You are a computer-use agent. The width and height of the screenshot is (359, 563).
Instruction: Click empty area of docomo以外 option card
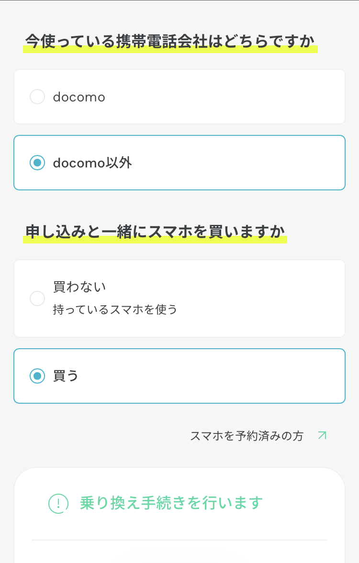[x=239, y=163]
